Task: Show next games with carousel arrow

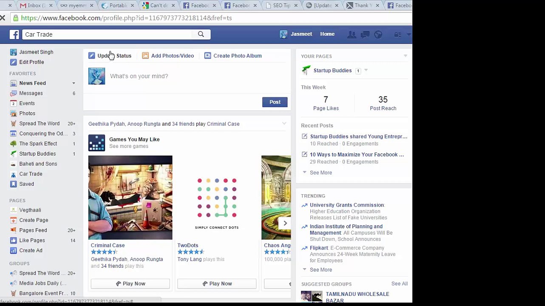Action: pyautogui.click(x=285, y=223)
